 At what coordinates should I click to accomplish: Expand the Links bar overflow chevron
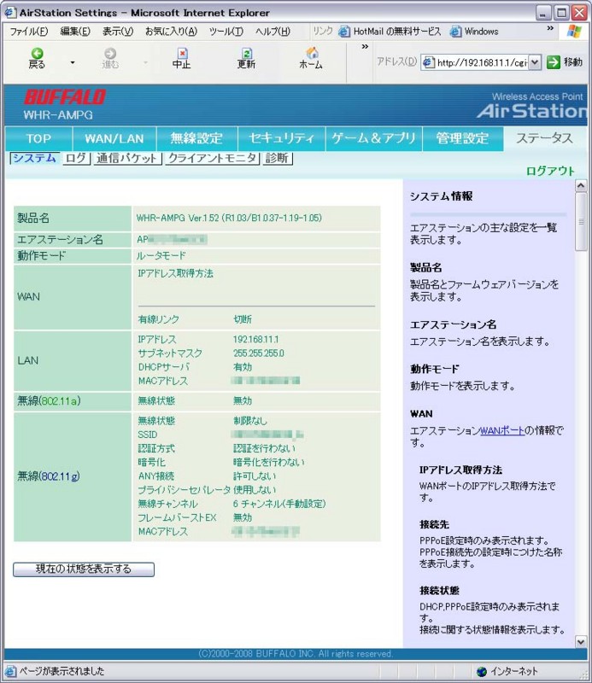(x=550, y=29)
